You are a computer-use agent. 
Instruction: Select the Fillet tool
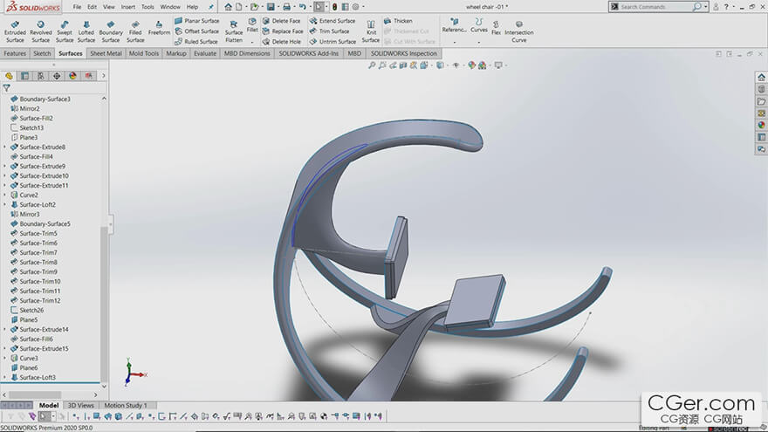(252, 25)
